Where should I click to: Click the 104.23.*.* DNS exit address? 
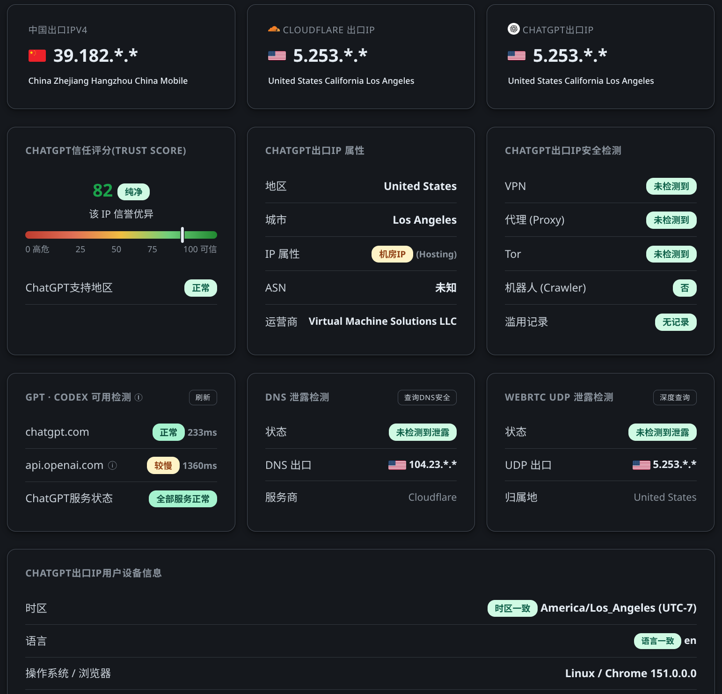[x=433, y=465]
